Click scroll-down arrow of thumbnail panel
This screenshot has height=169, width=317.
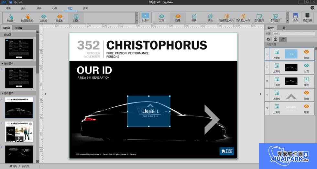click(x=38, y=161)
